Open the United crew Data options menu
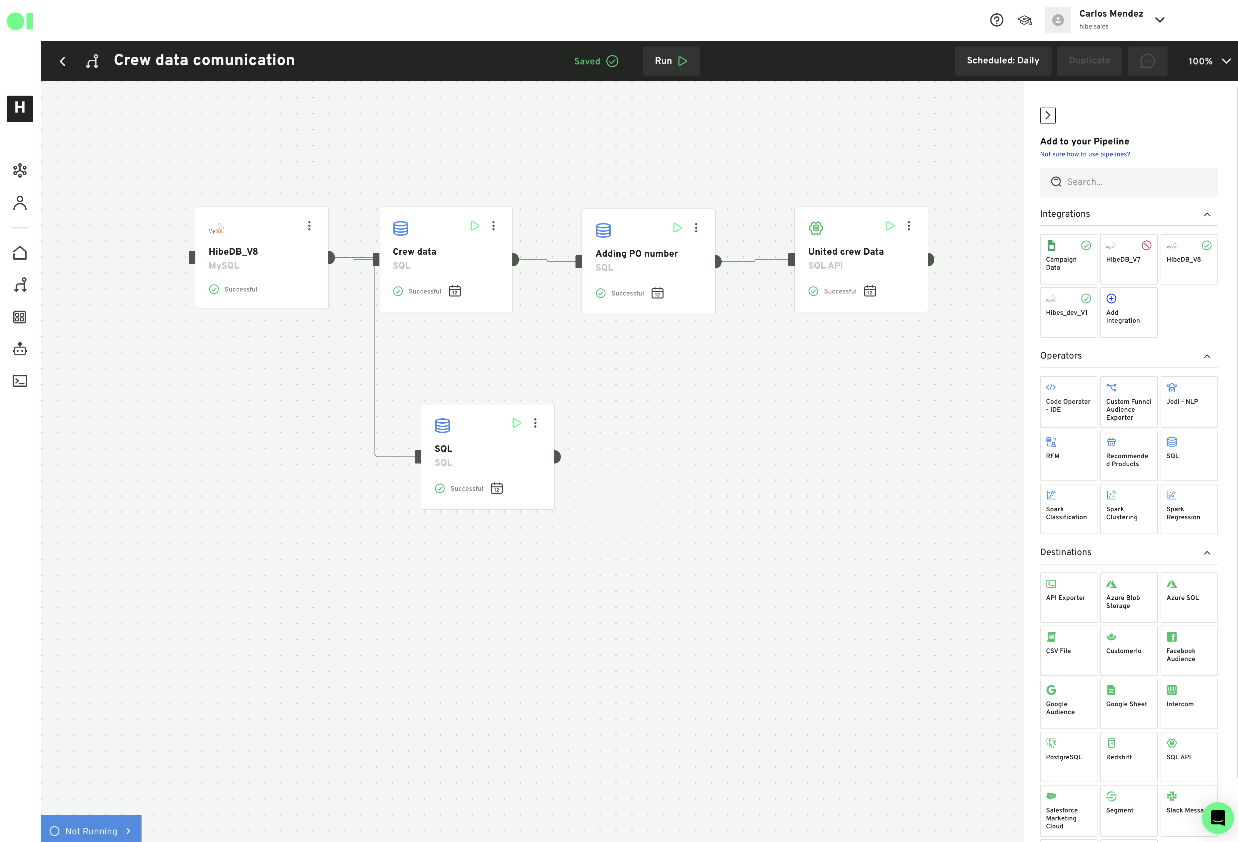Image resolution: width=1238 pixels, height=842 pixels. 908,226
